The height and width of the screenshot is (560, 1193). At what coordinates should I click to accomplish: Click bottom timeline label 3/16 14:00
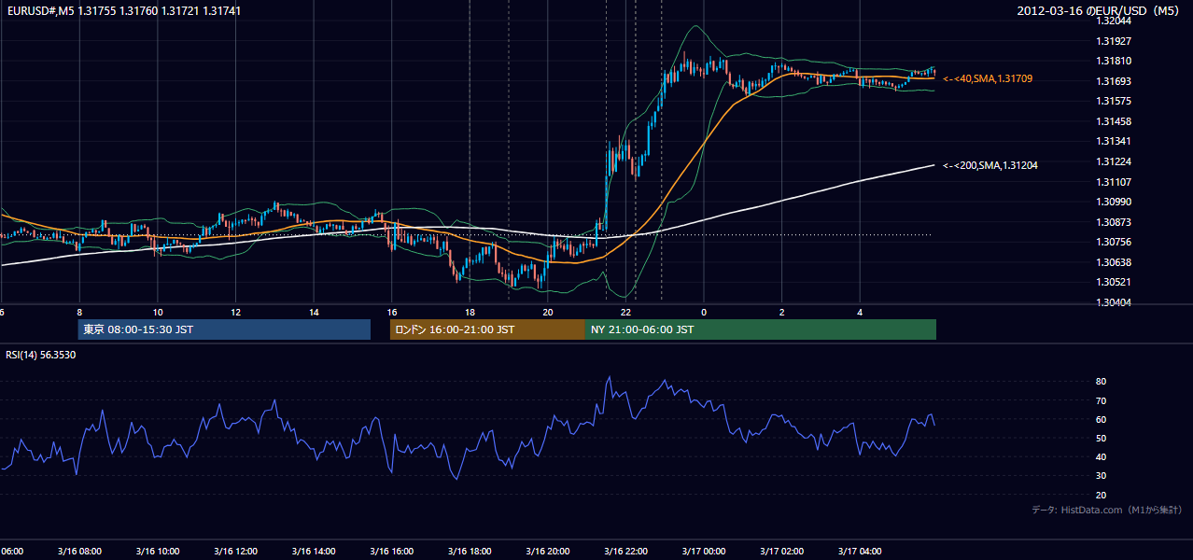tap(313, 552)
